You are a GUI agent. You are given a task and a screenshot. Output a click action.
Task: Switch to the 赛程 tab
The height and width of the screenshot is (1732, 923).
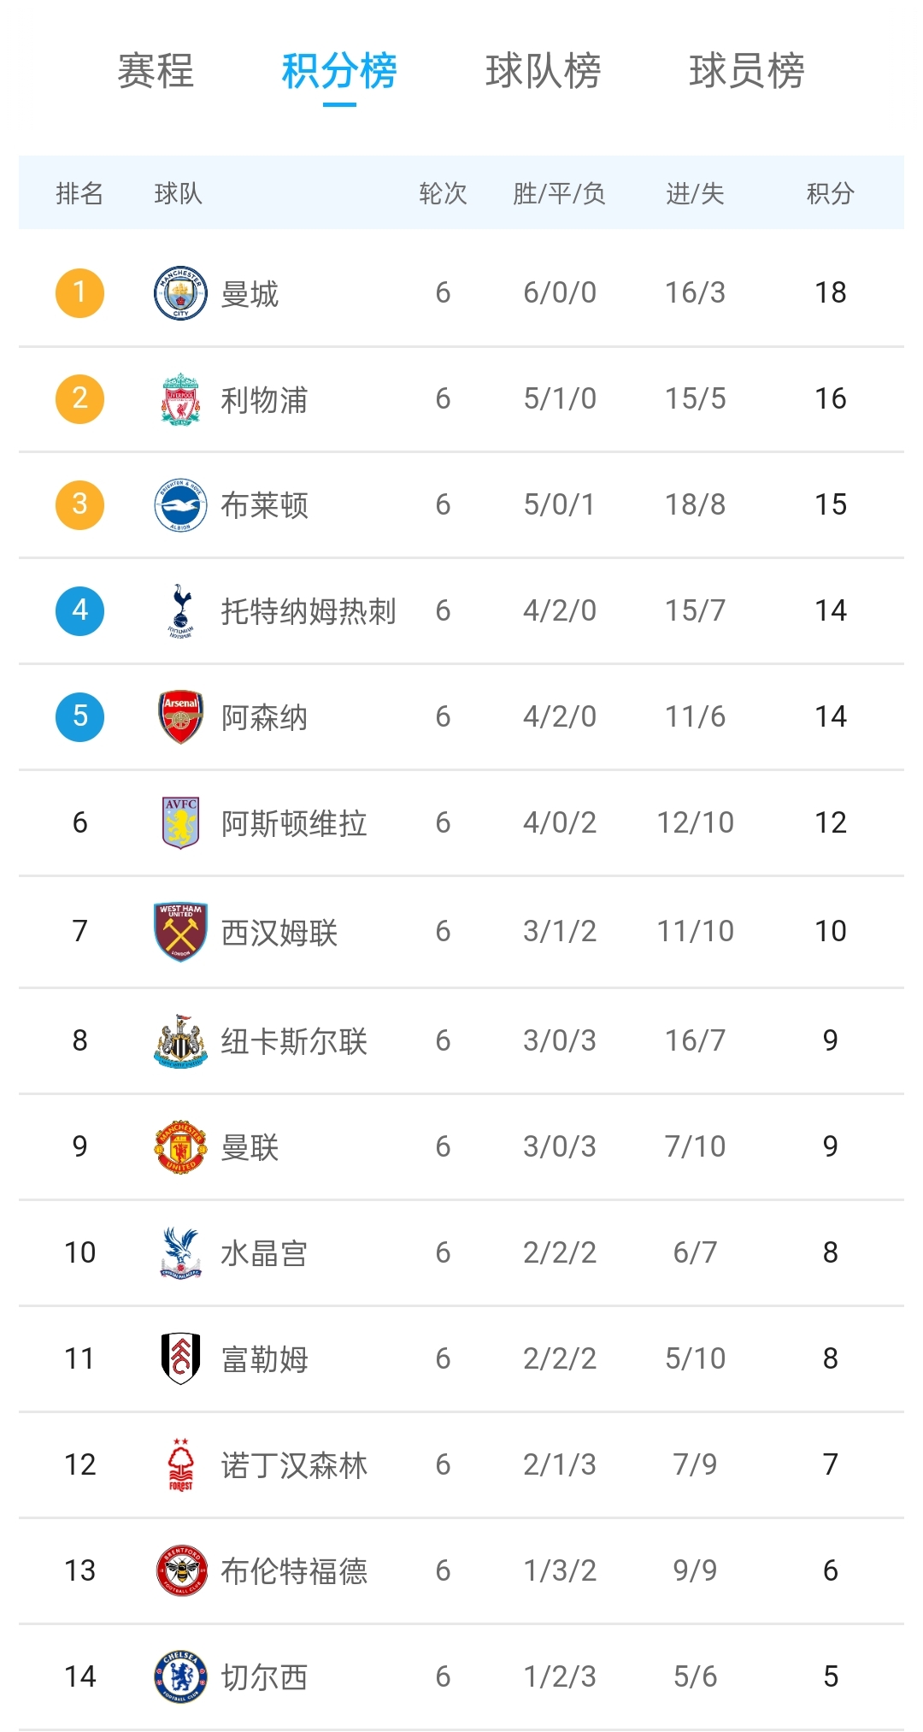click(x=156, y=71)
